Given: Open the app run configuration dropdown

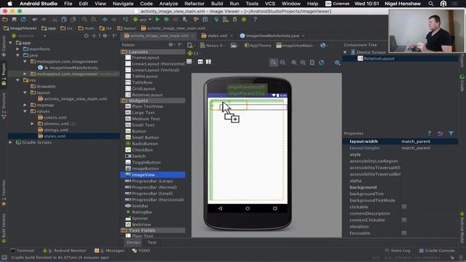Looking at the screenshot, I should pyautogui.click(x=143, y=20).
